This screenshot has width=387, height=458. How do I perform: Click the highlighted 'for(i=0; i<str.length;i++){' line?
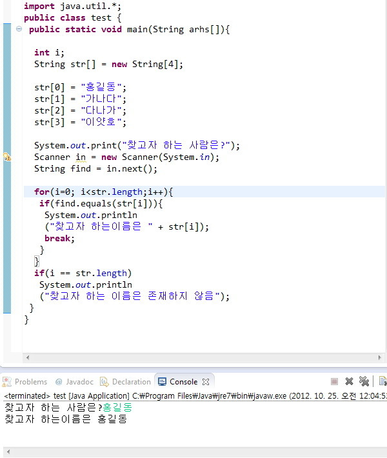[x=103, y=192]
